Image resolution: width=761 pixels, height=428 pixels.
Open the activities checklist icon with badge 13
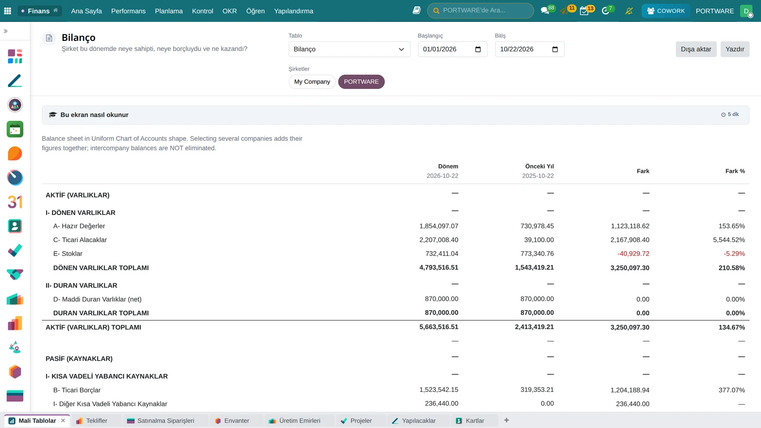[x=585, y=10]
